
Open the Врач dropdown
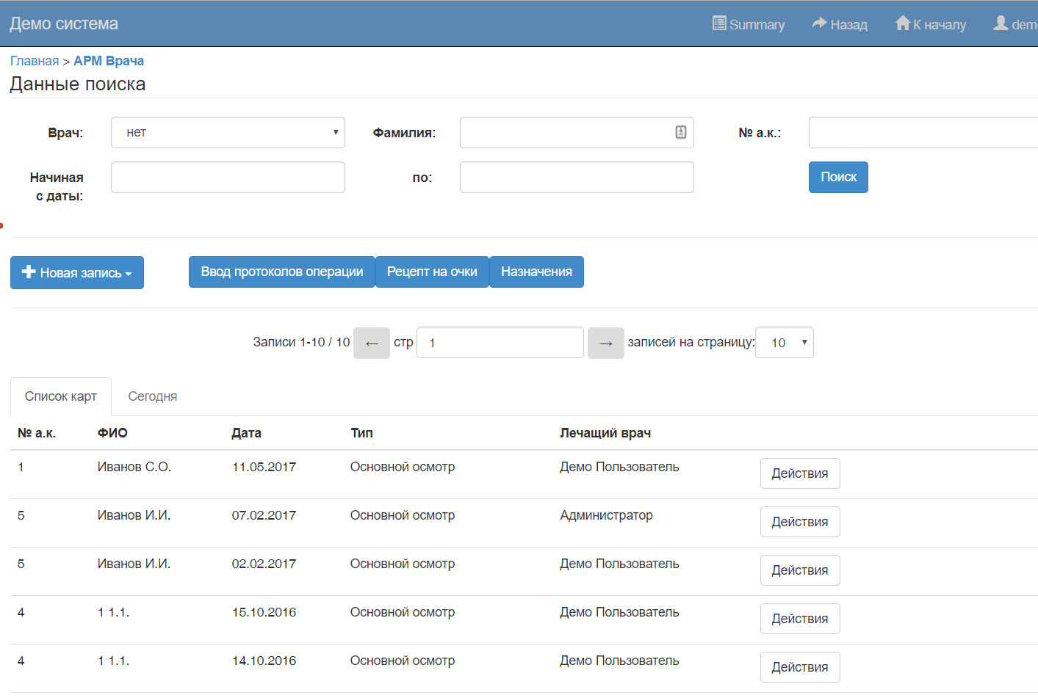click(x=228, y=133)
